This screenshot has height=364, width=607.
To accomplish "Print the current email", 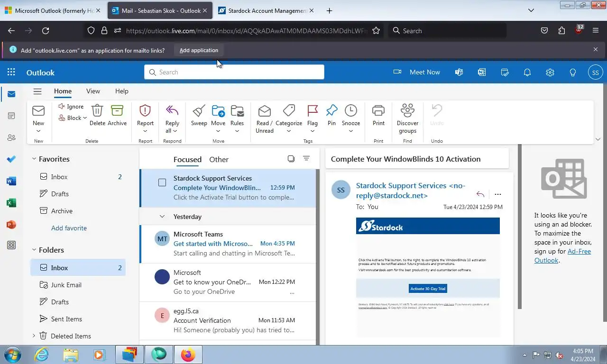I will 378,115.
